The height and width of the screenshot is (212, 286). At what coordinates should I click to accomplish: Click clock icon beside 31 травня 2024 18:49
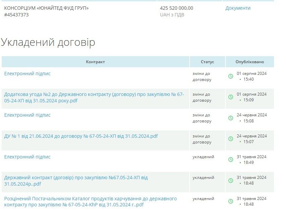pyautogui.click(x=231, y=160)
